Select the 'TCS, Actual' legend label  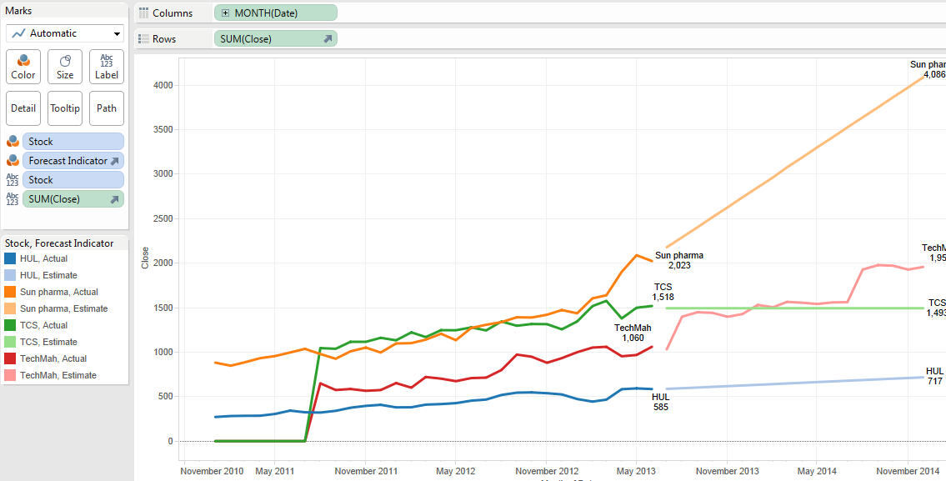[43, 325]
